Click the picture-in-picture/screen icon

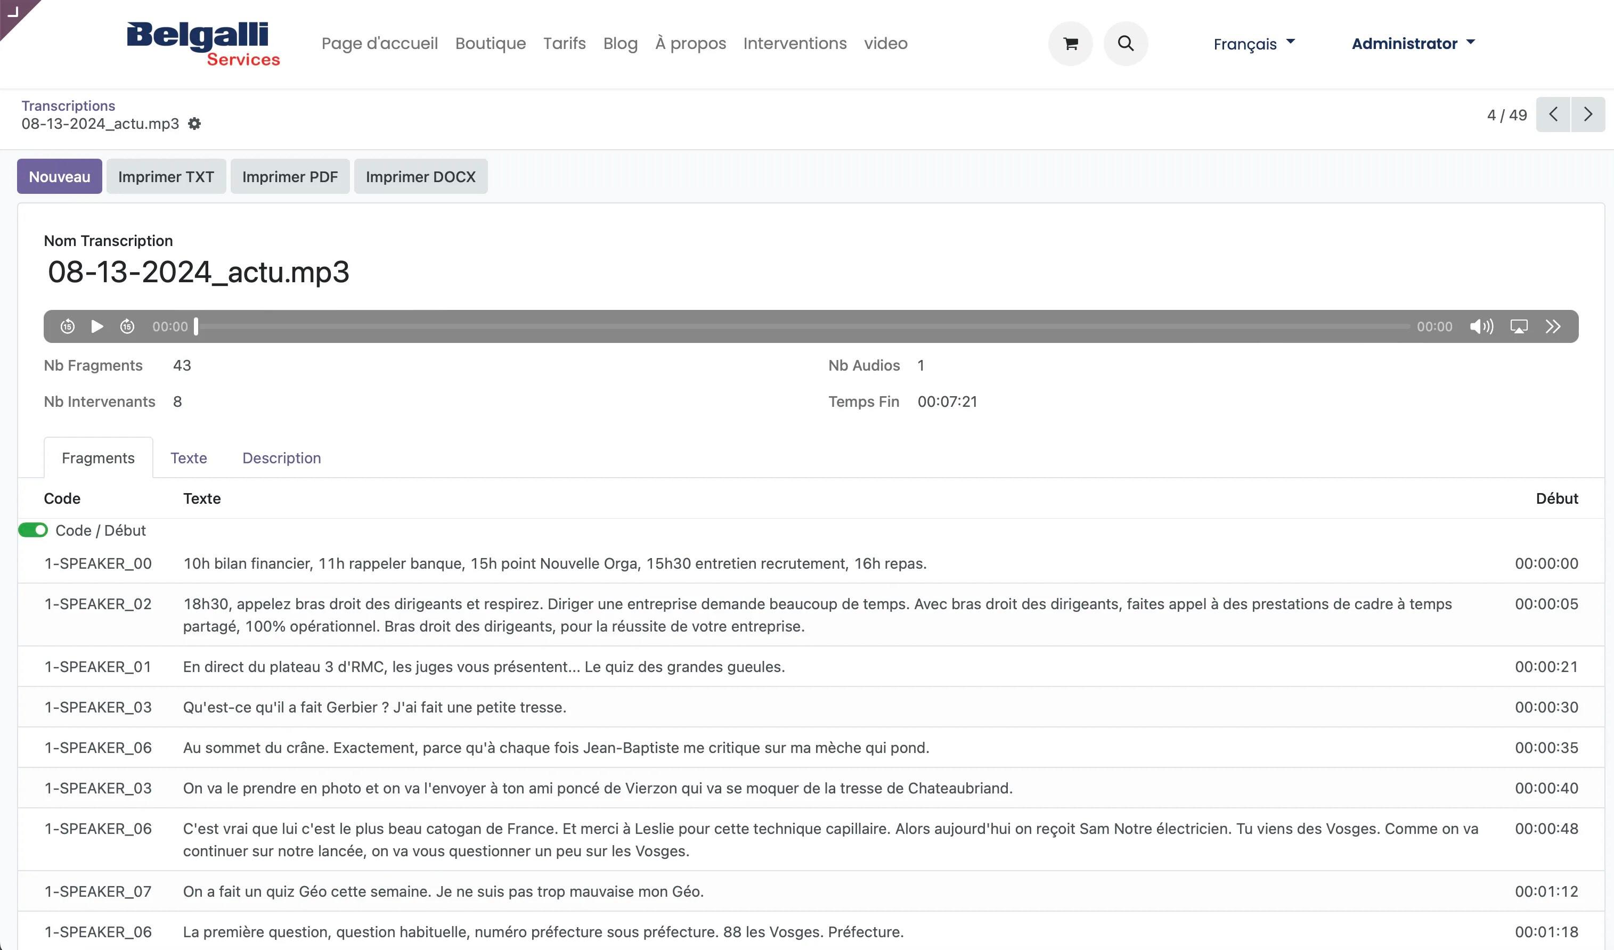[1519, 326]
